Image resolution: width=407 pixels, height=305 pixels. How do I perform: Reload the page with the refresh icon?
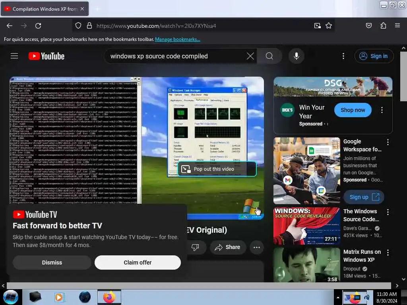38,26
